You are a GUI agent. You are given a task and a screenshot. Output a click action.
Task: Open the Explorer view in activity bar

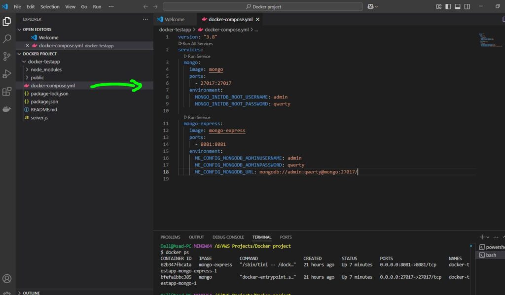click(7, 21)
